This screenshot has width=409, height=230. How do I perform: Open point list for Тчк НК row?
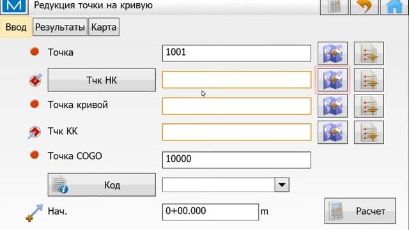click(369, 80)
